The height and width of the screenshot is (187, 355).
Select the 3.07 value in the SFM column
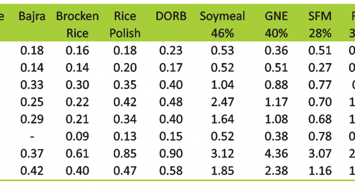point(319,154)
